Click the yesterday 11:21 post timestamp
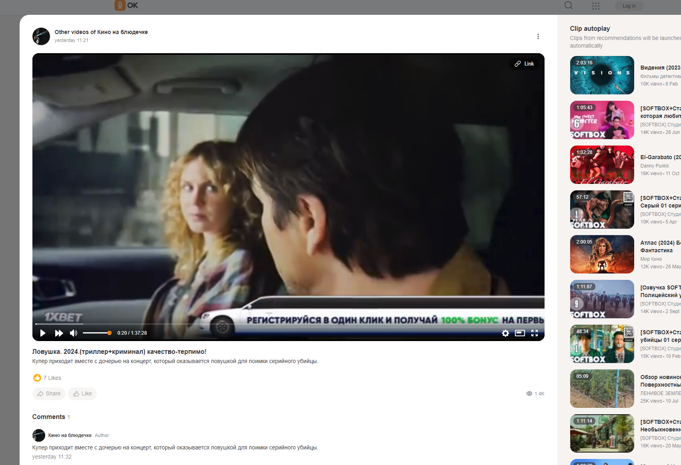This screenshot has height=465, width=681. (x=71, y=40)
